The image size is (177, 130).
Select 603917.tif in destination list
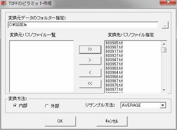(114, 51)
